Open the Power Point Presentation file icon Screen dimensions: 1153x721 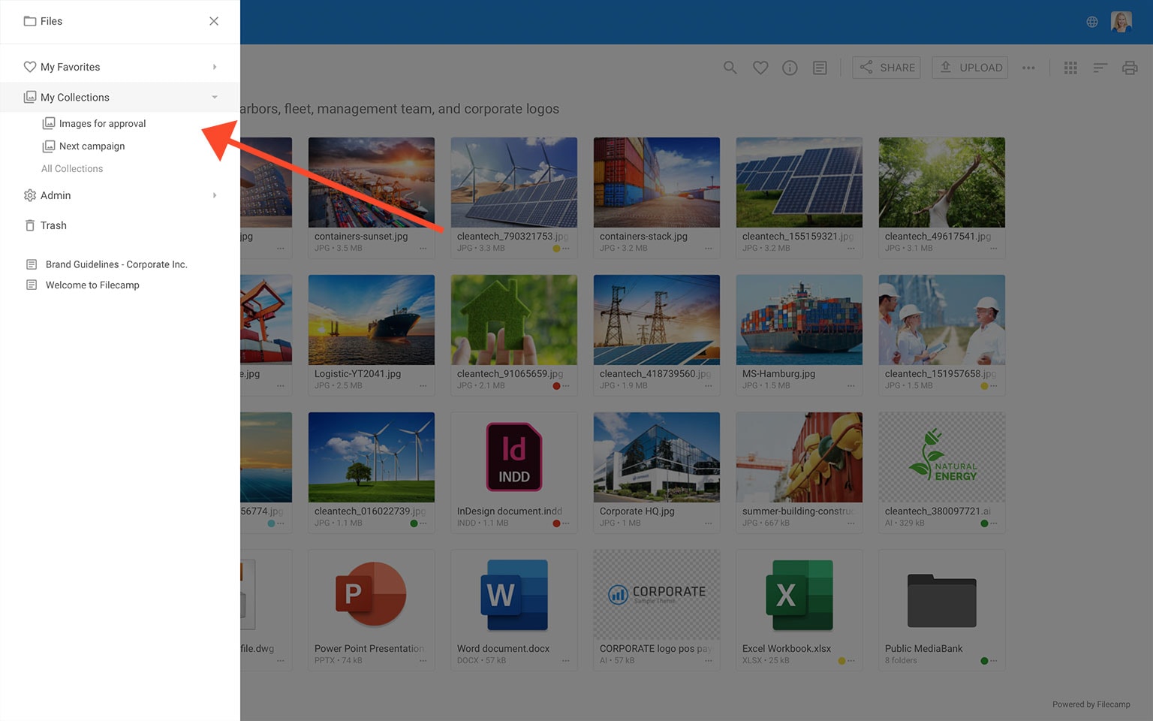(x=372, y=594)
